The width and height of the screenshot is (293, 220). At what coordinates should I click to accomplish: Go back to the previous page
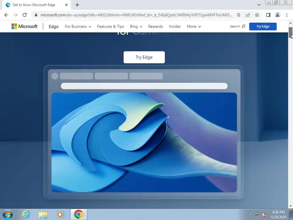[x=6, y=15]
